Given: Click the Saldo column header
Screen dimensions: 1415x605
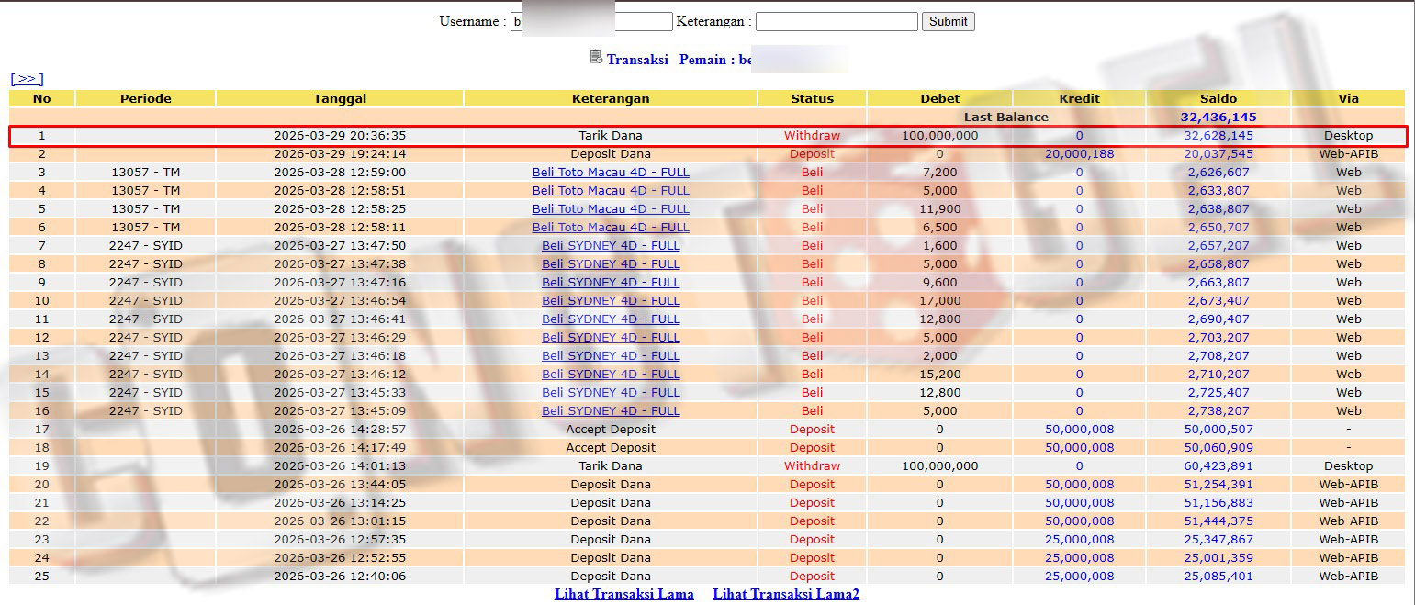Looking at the screenshot, I should [x=1218, y=98].
